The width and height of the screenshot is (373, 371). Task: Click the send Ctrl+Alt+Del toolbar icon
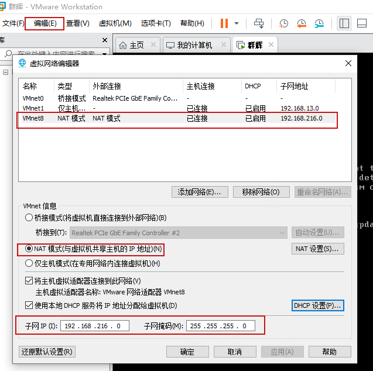(259, 23)
